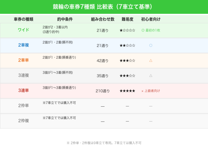Click the 車券の種類 column header

24,19
